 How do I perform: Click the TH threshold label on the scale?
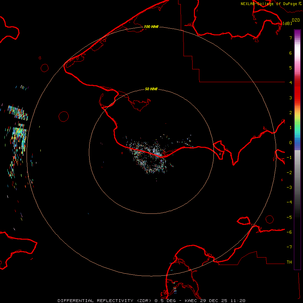pos(289,262)
